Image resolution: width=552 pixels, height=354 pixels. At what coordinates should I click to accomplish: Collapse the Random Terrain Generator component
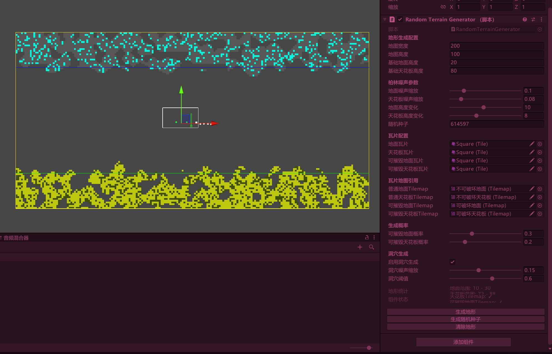click(x=385, y=19)
